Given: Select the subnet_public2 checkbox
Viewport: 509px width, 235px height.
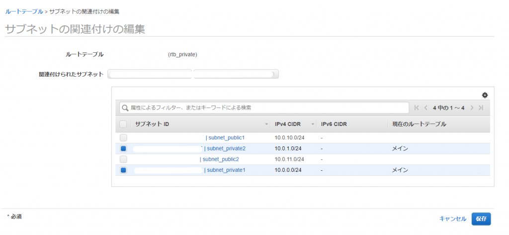Looking at the screenshot, I should (123, 159).
